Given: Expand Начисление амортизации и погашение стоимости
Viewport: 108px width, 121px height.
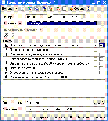Looking at the screenshot, I should pyautogui.click(x=6, y=45).
